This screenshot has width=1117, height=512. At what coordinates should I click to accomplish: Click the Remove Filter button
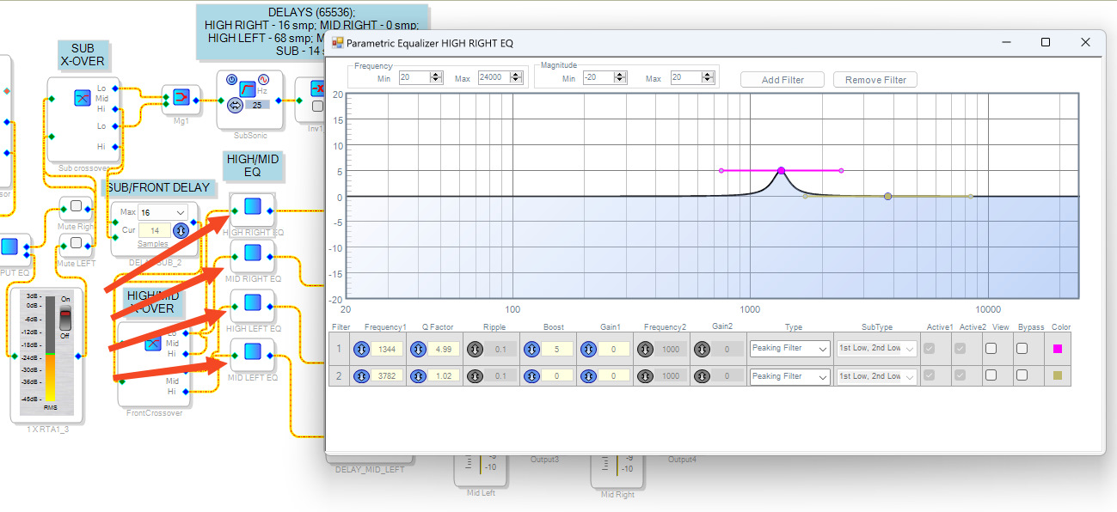[875, 80]
